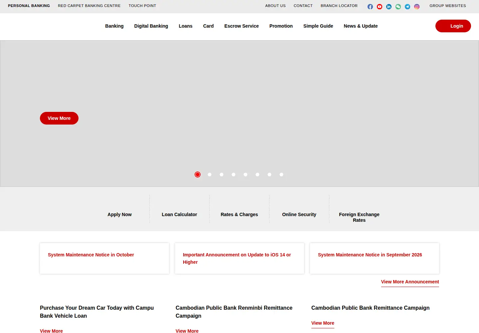Open the Campu Bank Vehicle Loan promotion
This screenshot has width=479, height=333.
[x=97, y=312]
